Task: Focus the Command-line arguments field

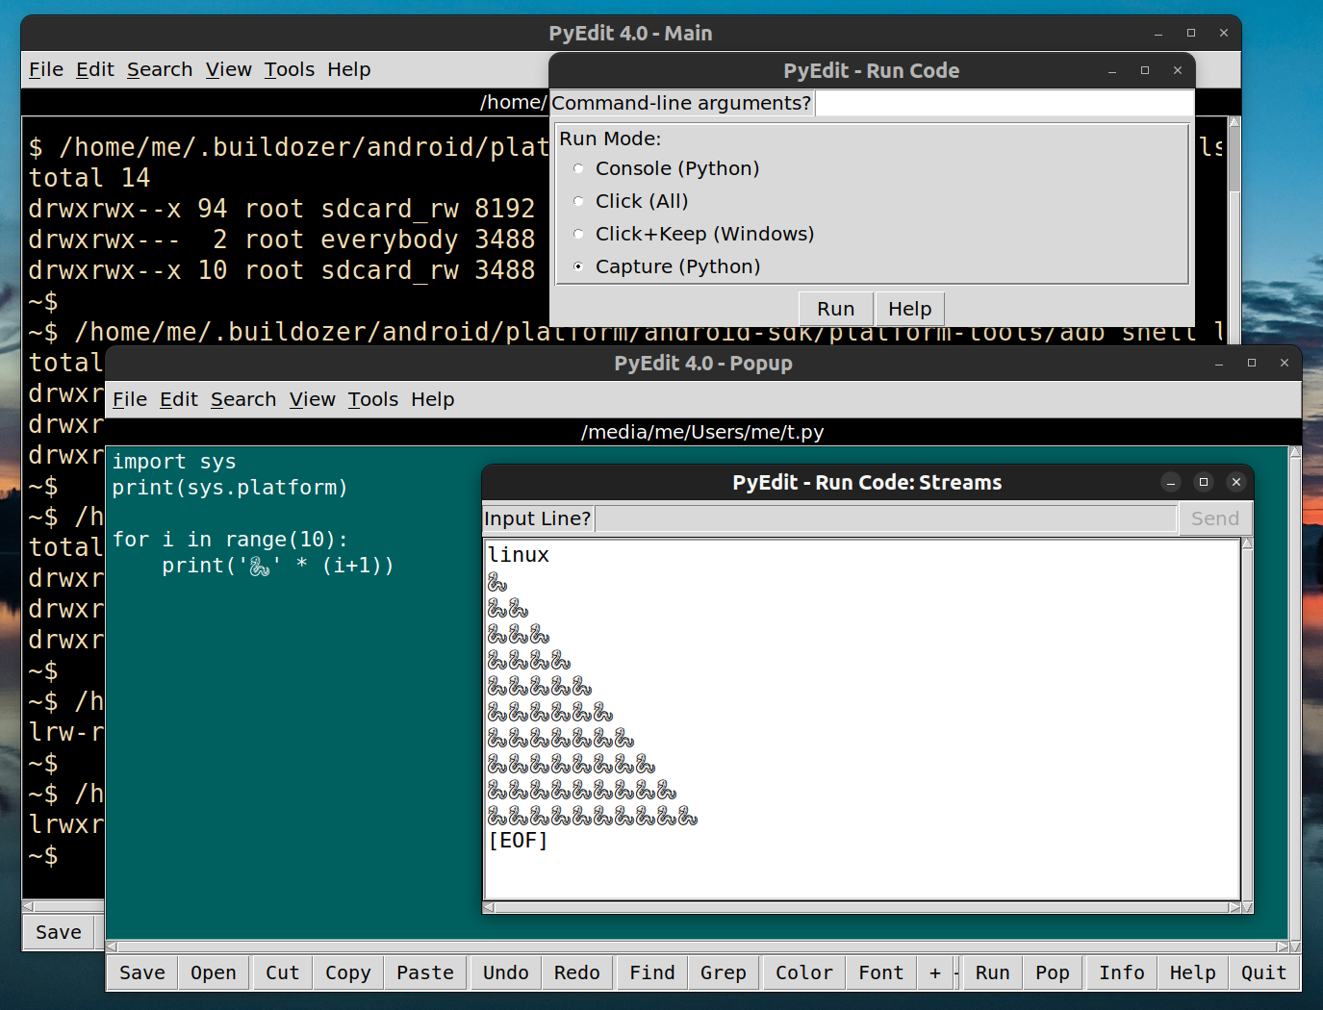Action: click(x=1004, y=103)
